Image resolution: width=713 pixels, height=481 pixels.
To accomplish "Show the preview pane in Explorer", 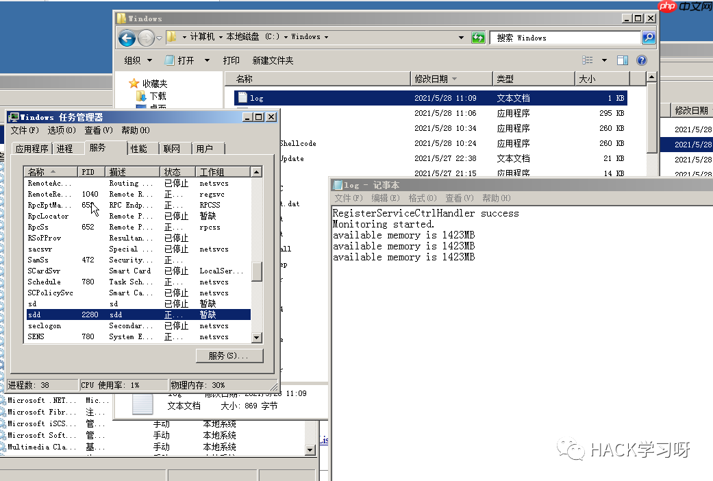I will (623, 60).
